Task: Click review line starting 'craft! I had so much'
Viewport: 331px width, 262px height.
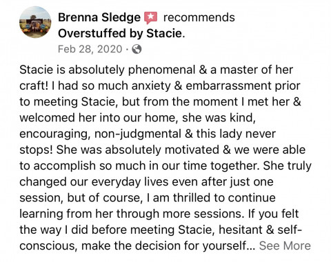Action: (160, 86)
